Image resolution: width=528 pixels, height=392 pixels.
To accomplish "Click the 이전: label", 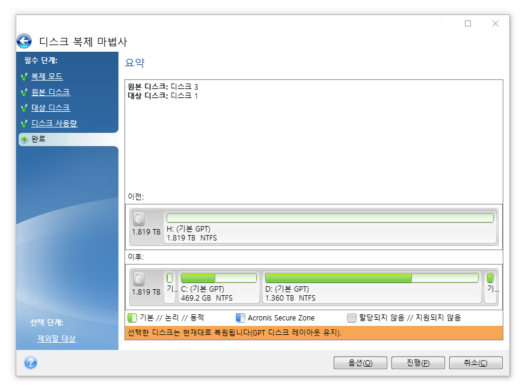I will [136, 197].
